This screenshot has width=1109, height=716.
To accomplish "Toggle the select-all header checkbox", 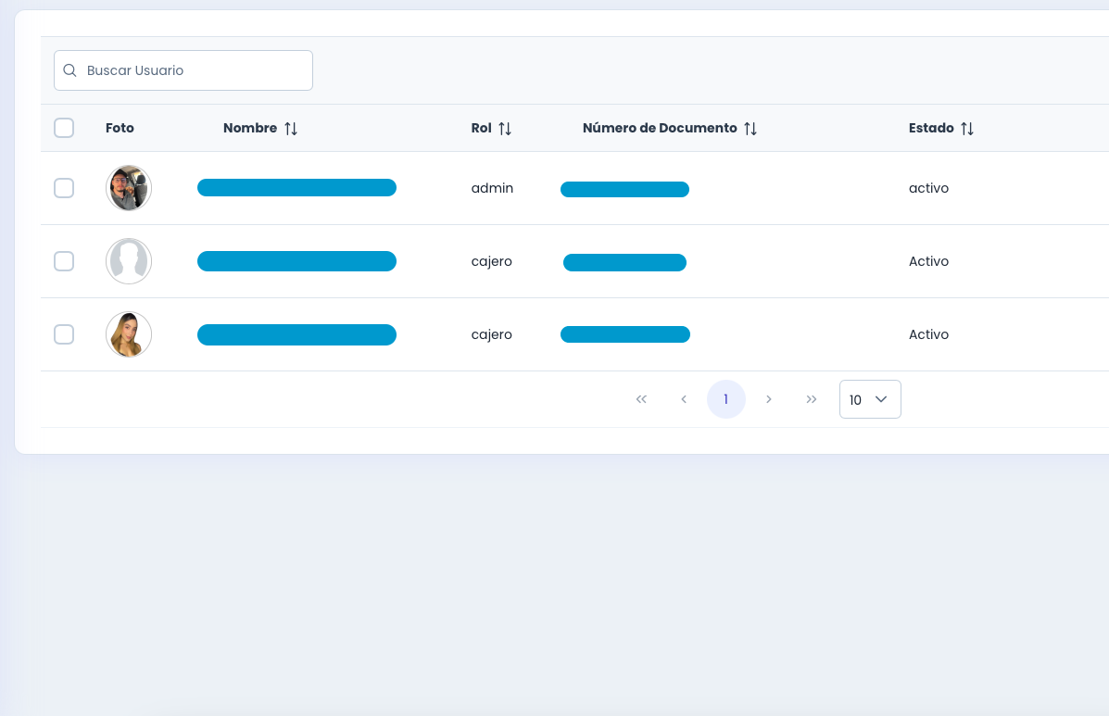I will tap(64, 128).
